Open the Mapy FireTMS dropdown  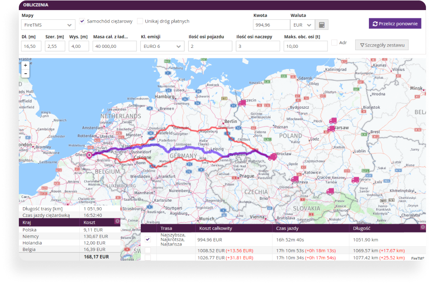coord(48,25)
